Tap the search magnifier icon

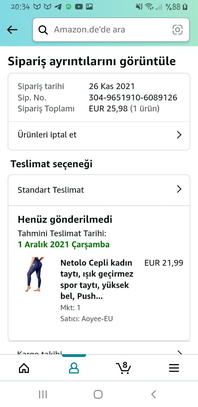click(x=43, y=30)
